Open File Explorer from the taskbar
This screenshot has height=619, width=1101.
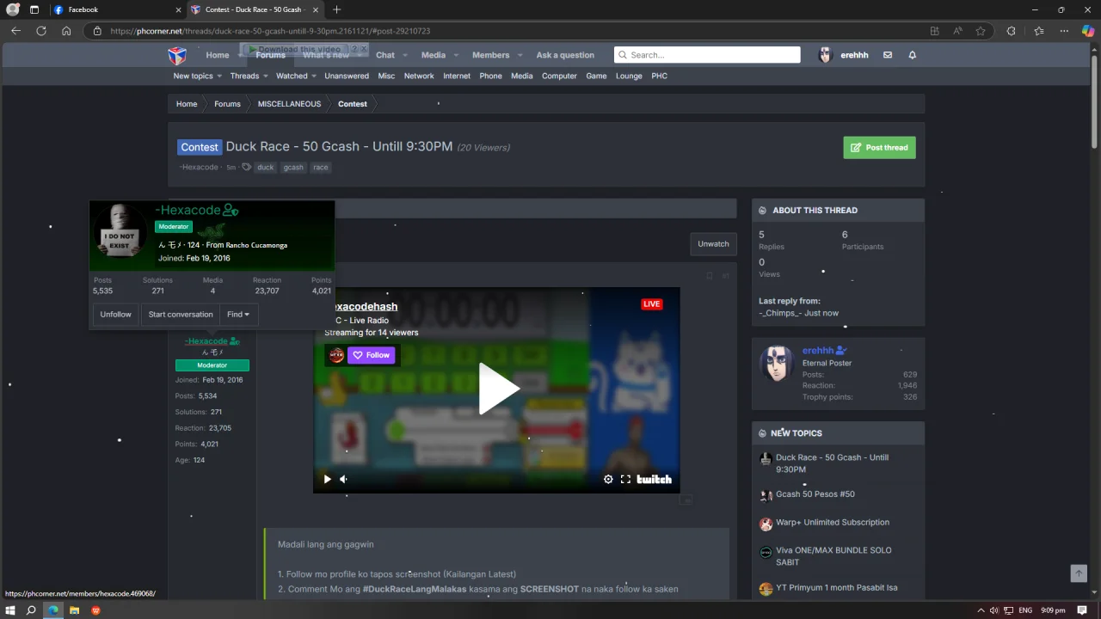pyautogui.click(x=74, y=610)
